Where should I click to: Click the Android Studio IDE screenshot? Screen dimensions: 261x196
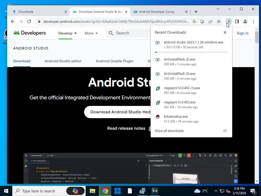point(131,168)
